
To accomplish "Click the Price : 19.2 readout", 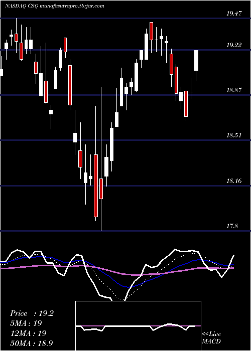I will click(x=32, y=313).
